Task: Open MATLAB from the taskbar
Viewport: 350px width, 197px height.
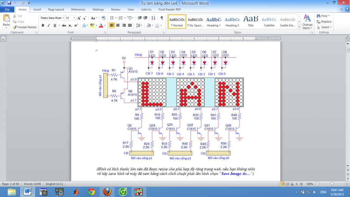Action: [x=76, y=192]
